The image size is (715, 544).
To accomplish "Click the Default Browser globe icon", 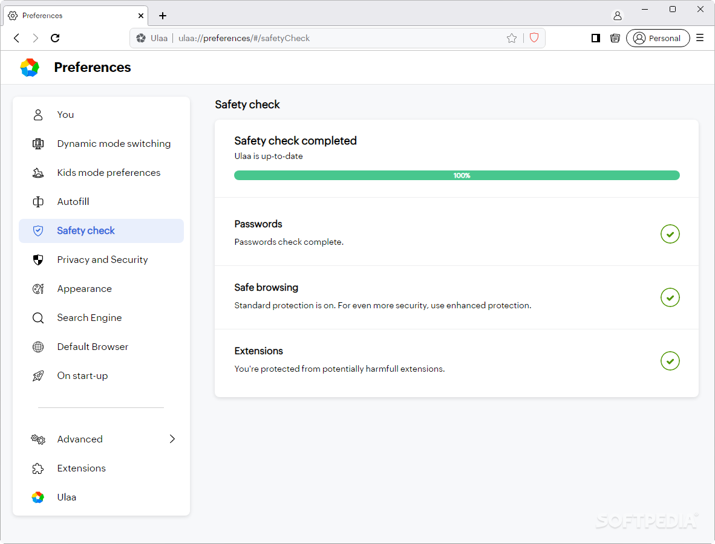I will tap(38, 347).
